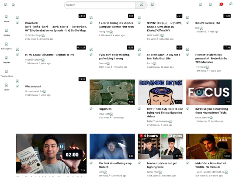The image size is (236, 177).
Task: Open Kids Vs Parents | EMI title
Action: 208,23
